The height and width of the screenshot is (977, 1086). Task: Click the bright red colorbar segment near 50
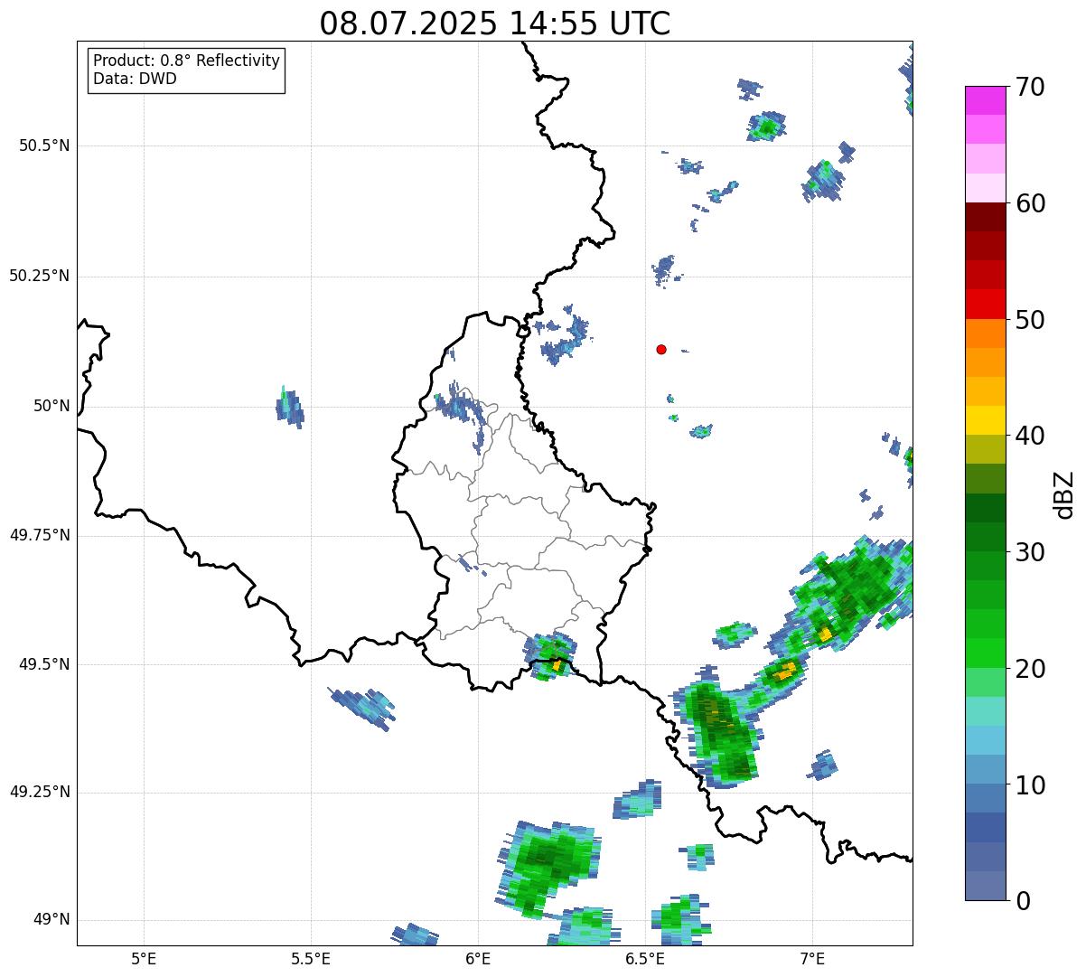(x=986, y=305)
